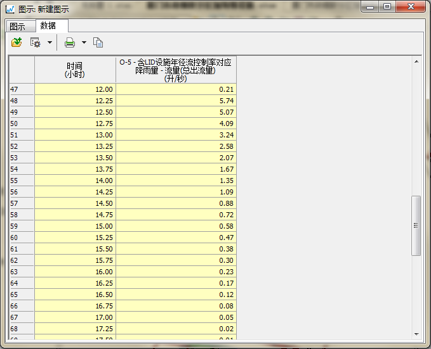Viewport: 431px width, 349px height.
Task: Click the add-to-graph folder icon
Action: (17, 42)
